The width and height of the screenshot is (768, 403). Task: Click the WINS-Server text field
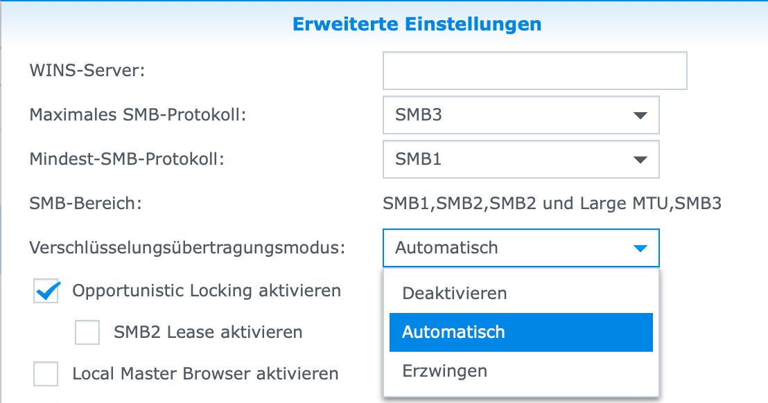pos(534,71)
